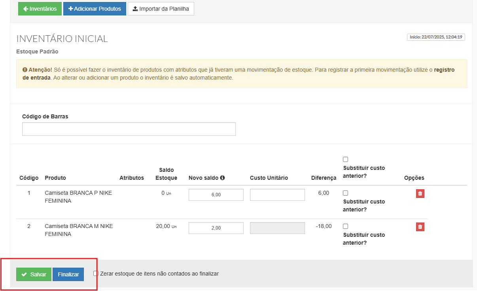Click Importar da Planilha upload button
This screenshot has width=477, height=291.
coord(161,9)
